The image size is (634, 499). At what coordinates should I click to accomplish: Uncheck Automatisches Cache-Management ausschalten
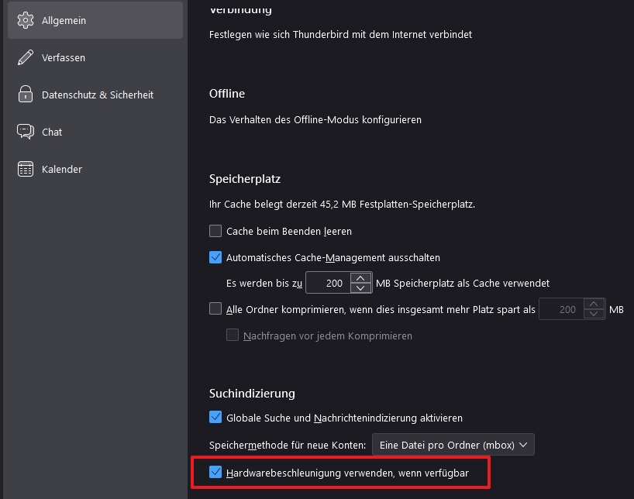(215, 257)
